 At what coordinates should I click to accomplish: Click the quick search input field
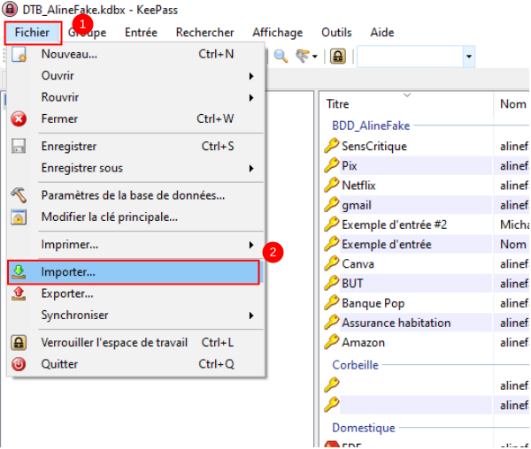[410, 57]
